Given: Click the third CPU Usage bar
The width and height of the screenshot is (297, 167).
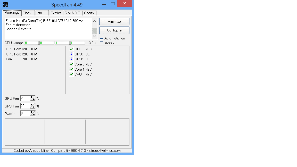Looking at the screenshot, I should point(62,43).
